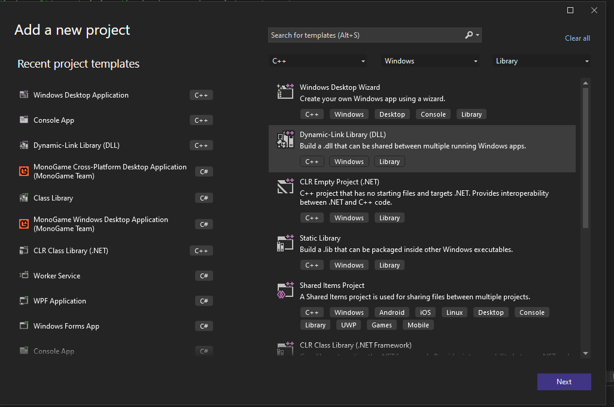Select the Dynamic-Link Library template icon in results
The height and width of the screenshot is (407, 614).
coord(285,139)
